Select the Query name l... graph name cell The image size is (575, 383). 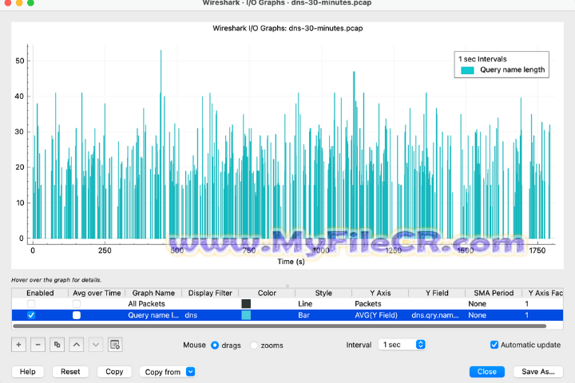click(153, 315)
